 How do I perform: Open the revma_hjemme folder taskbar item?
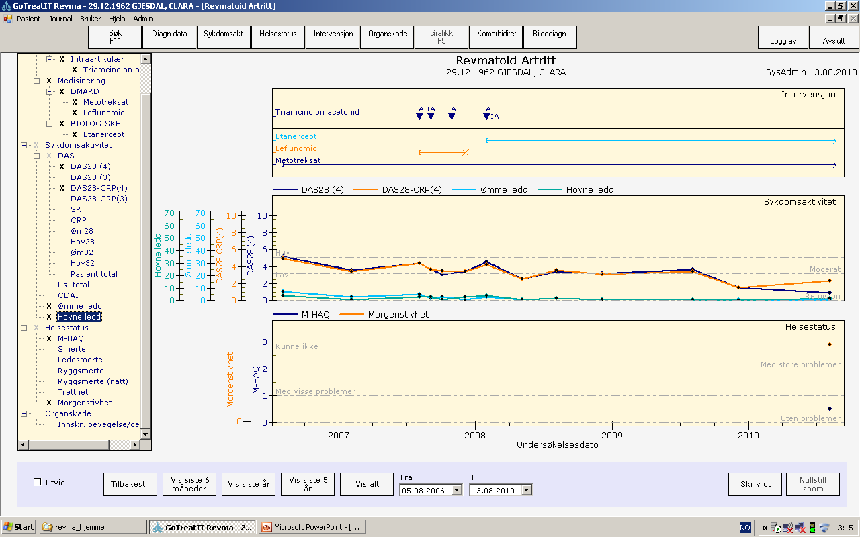[x=93, y=527]
